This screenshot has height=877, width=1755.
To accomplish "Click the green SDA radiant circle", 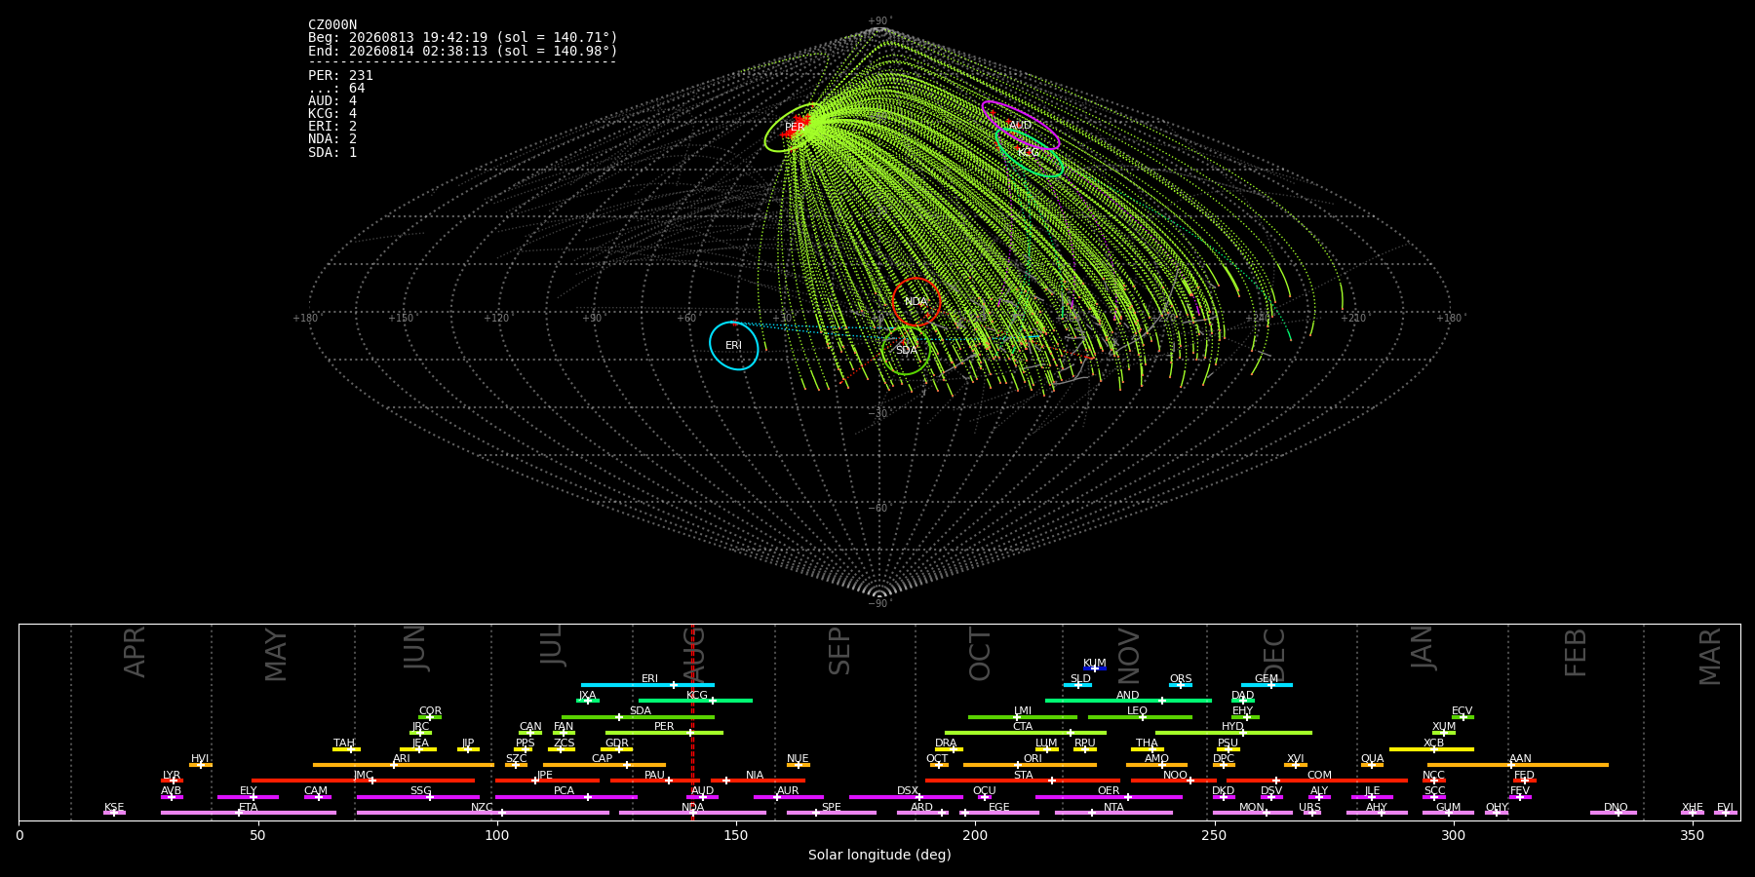I will pos(906,350).
